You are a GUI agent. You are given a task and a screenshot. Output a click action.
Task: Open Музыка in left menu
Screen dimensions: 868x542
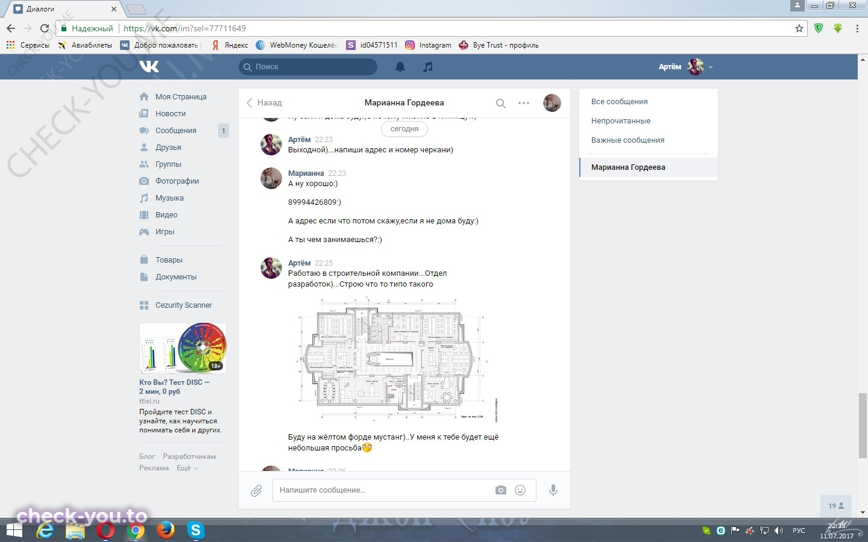coord(169,198)
